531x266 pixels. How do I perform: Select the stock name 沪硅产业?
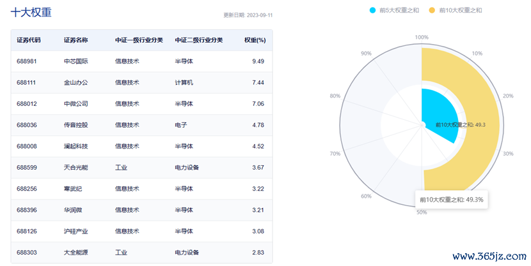click(x=76, y=232)
